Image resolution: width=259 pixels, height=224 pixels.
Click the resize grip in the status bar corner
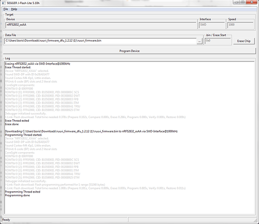(255, 220)
